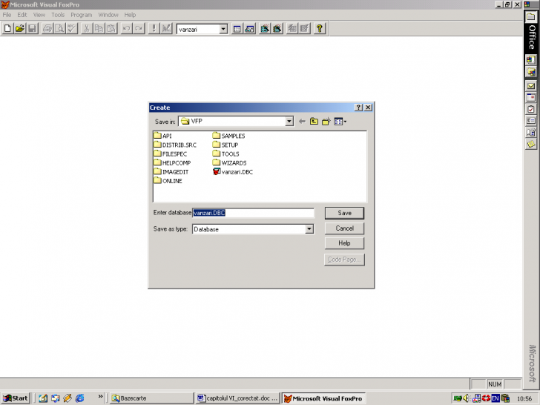
Task: Click the Cancel button
Action: click(344, 228)
